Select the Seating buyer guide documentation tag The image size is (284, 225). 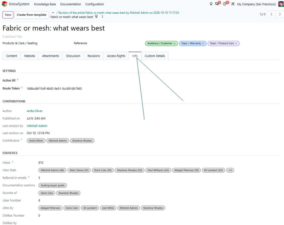click(53, 185)
